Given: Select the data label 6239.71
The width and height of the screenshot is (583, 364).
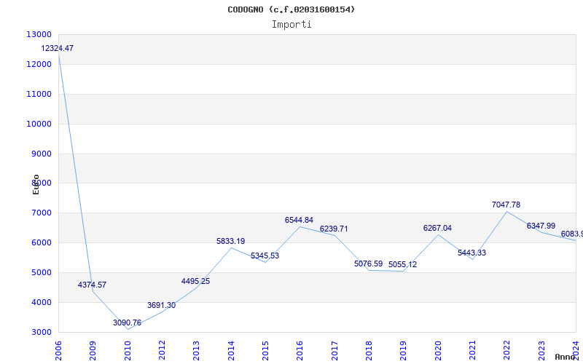Looking at the screenshot, I should coord(334,229).
